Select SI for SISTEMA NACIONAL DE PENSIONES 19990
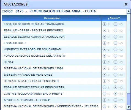The image size is (131, 110). (x=104, y=68)
